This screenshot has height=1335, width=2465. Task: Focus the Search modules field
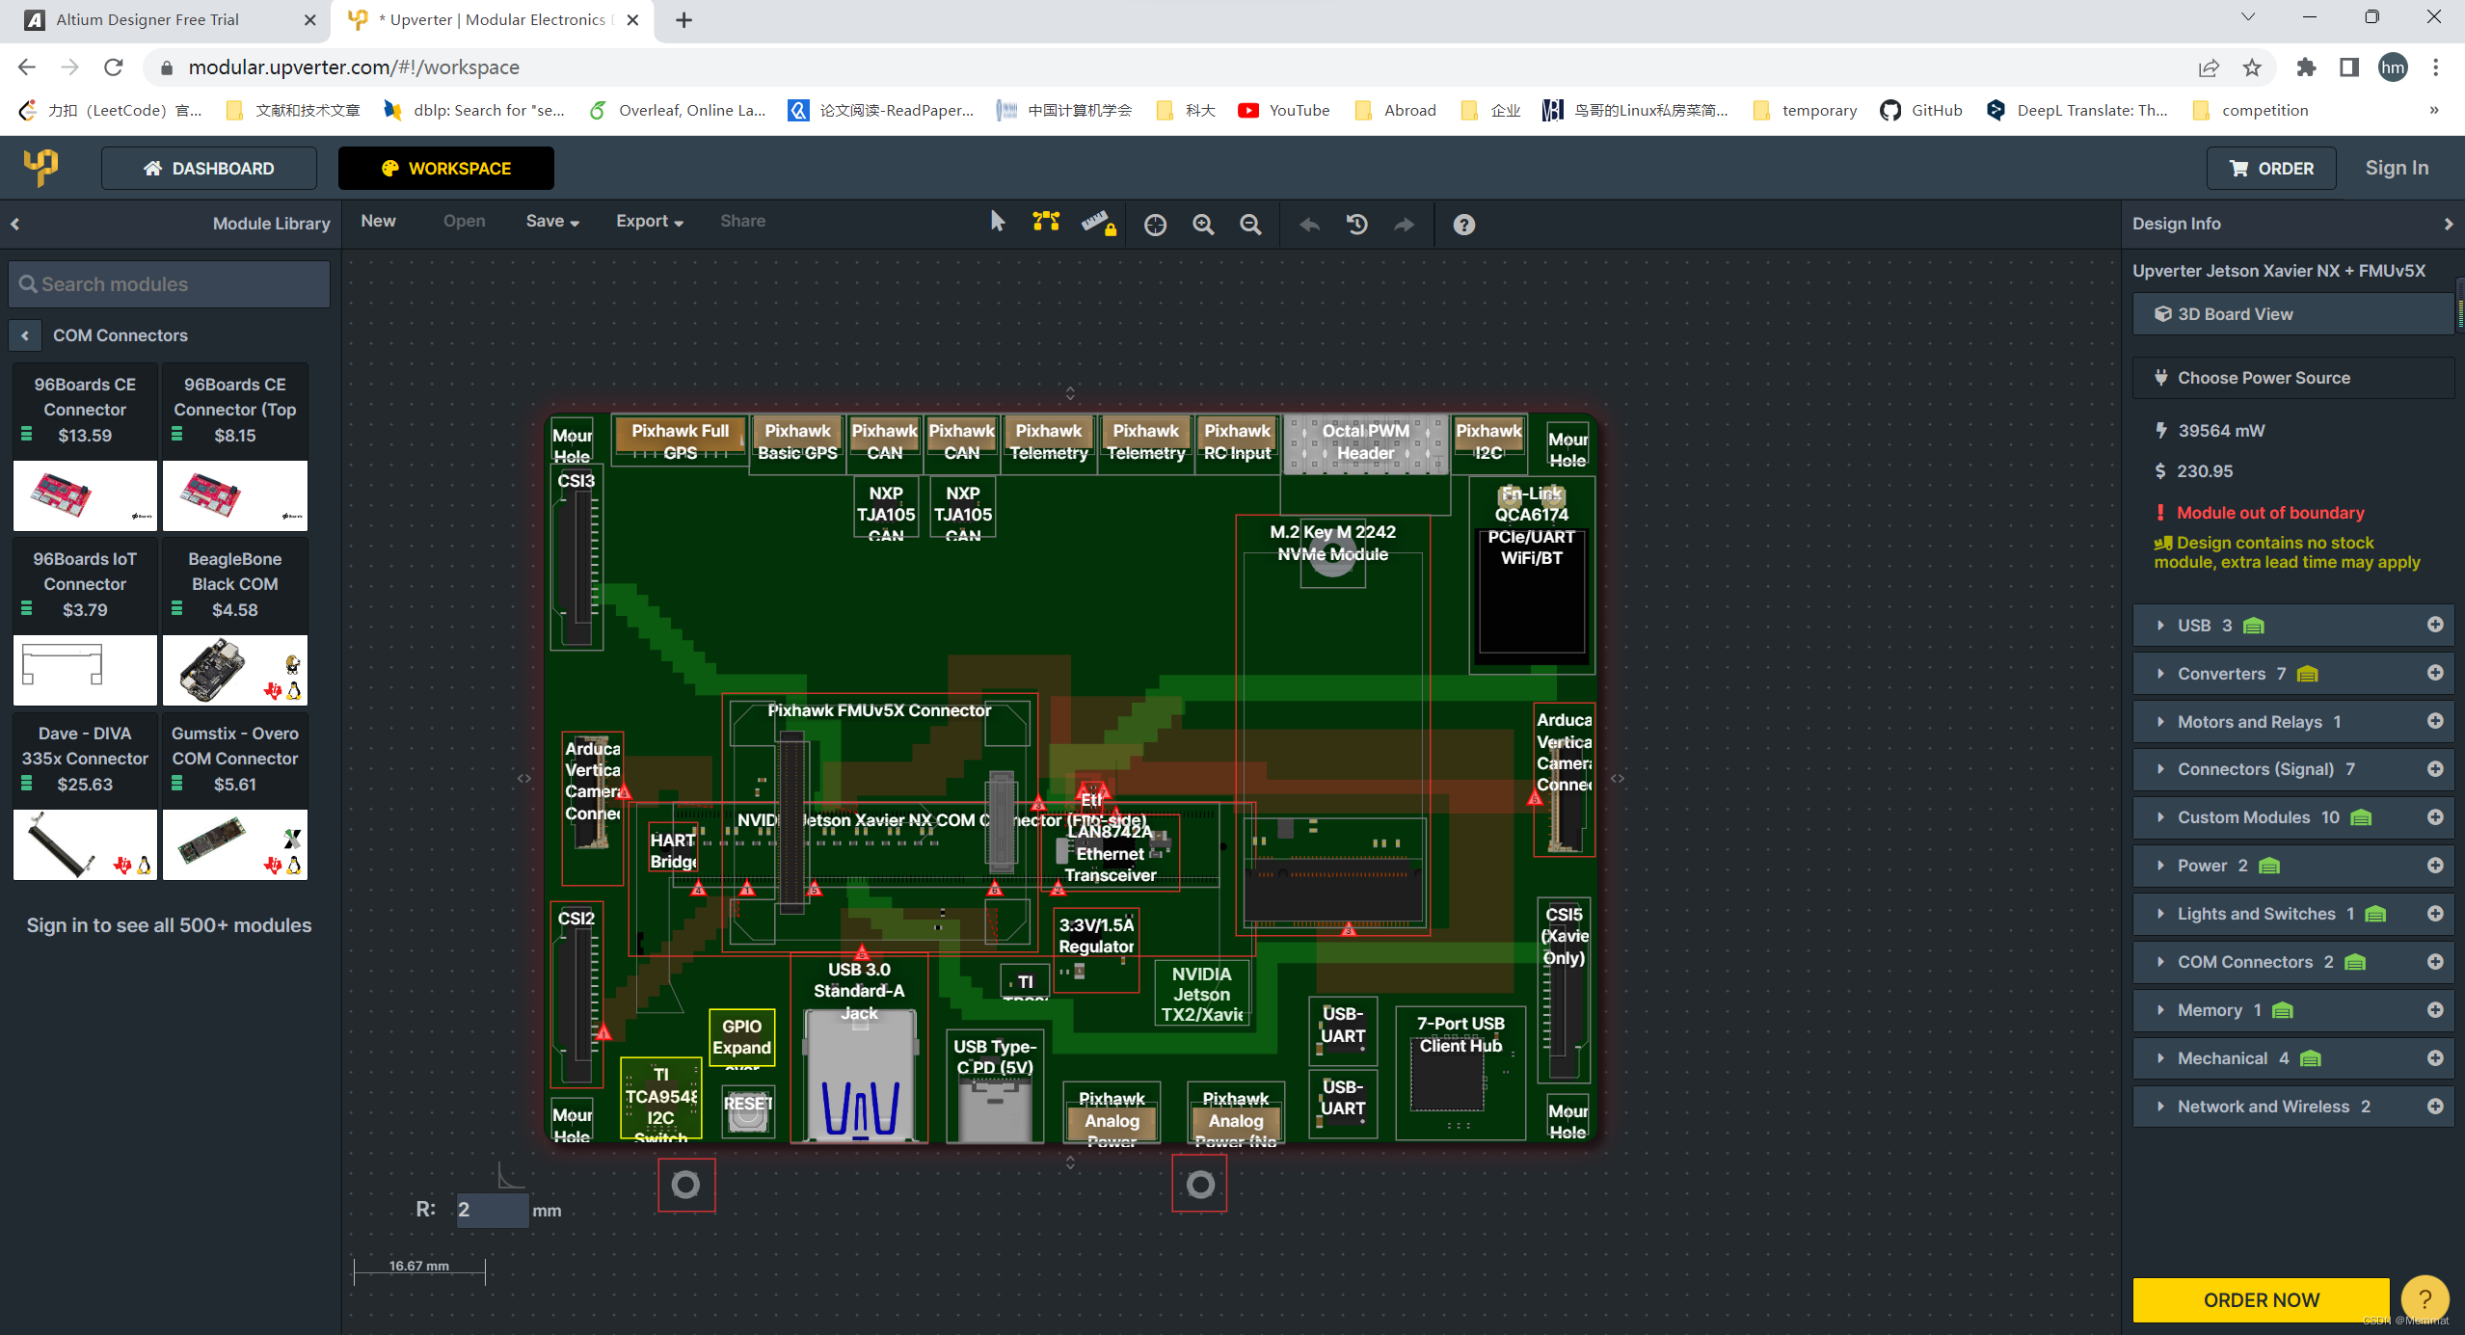(170, 284)
